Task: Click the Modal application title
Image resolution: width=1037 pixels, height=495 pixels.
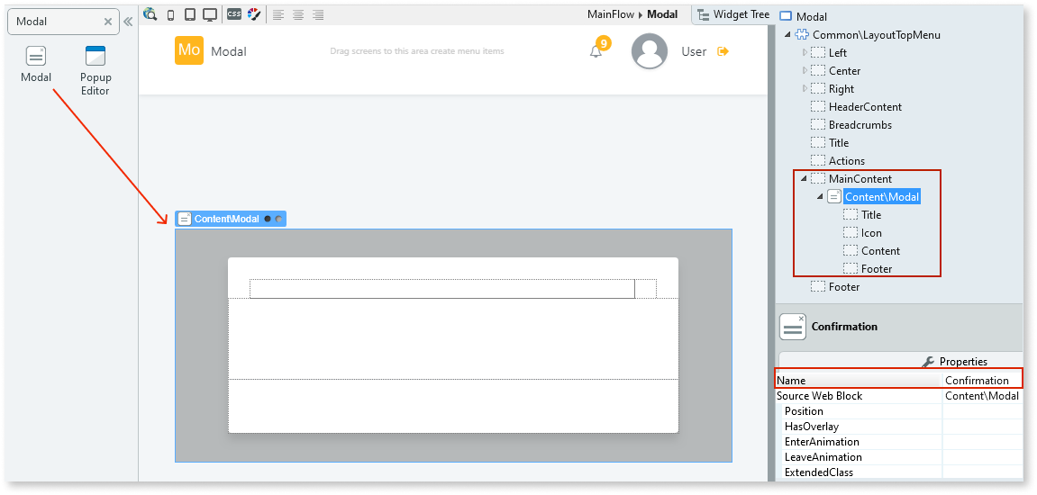Action: 229,51
